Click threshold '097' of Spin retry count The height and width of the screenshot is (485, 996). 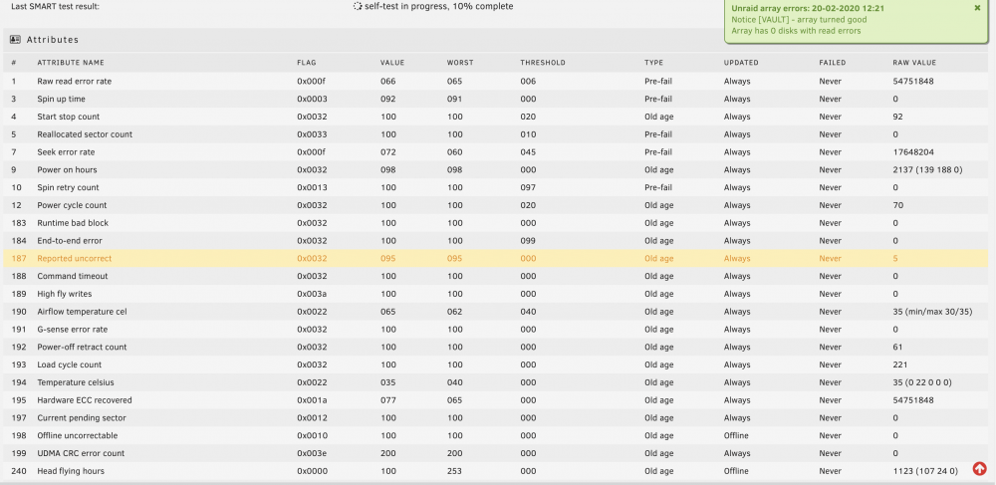click(x=528, y=188)
